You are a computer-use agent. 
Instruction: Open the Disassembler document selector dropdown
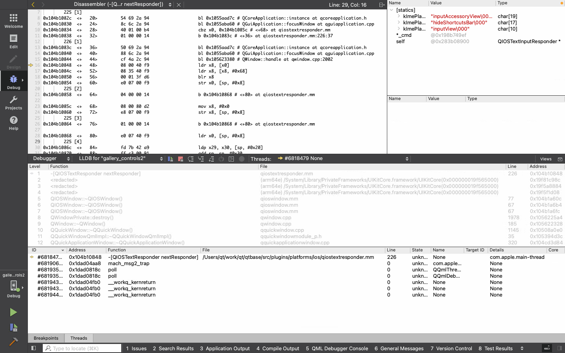(x=122, y=5)
